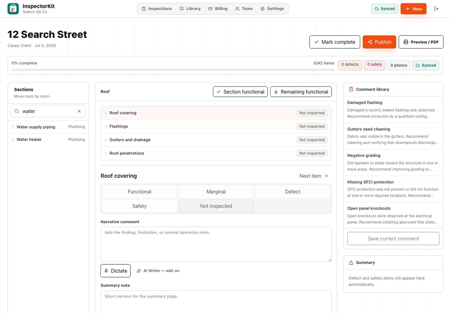Viewport: 451px width, 313px height.
Task: Set status to Marginal
Action: [216, 192]
